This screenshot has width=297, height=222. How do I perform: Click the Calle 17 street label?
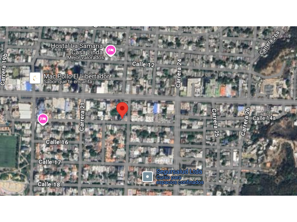pyautogui.click(x=50, y=162)
